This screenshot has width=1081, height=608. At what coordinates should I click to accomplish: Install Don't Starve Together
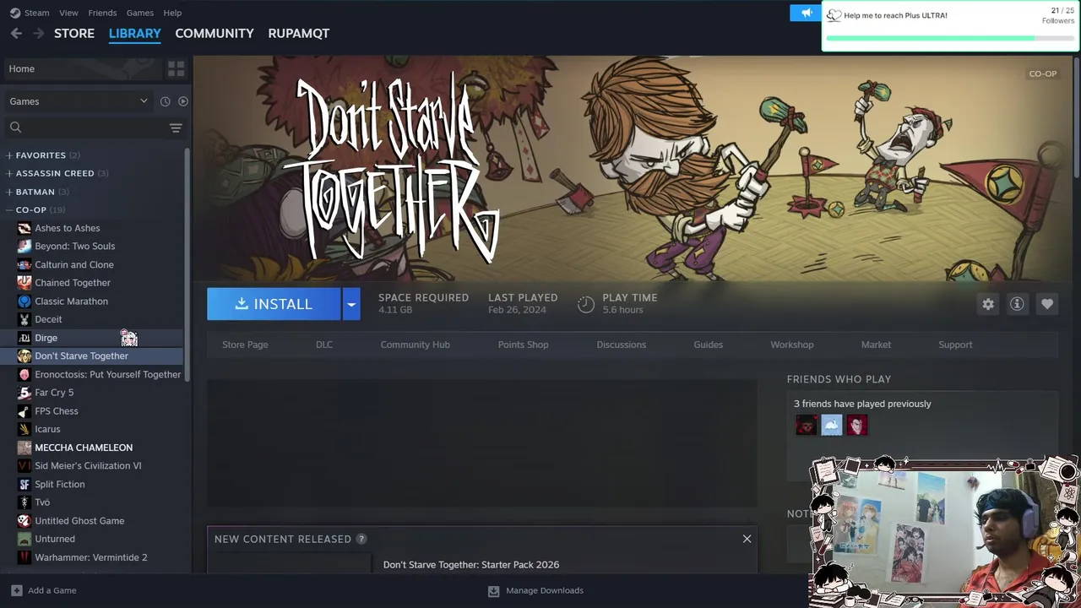[x=274, y=304]
